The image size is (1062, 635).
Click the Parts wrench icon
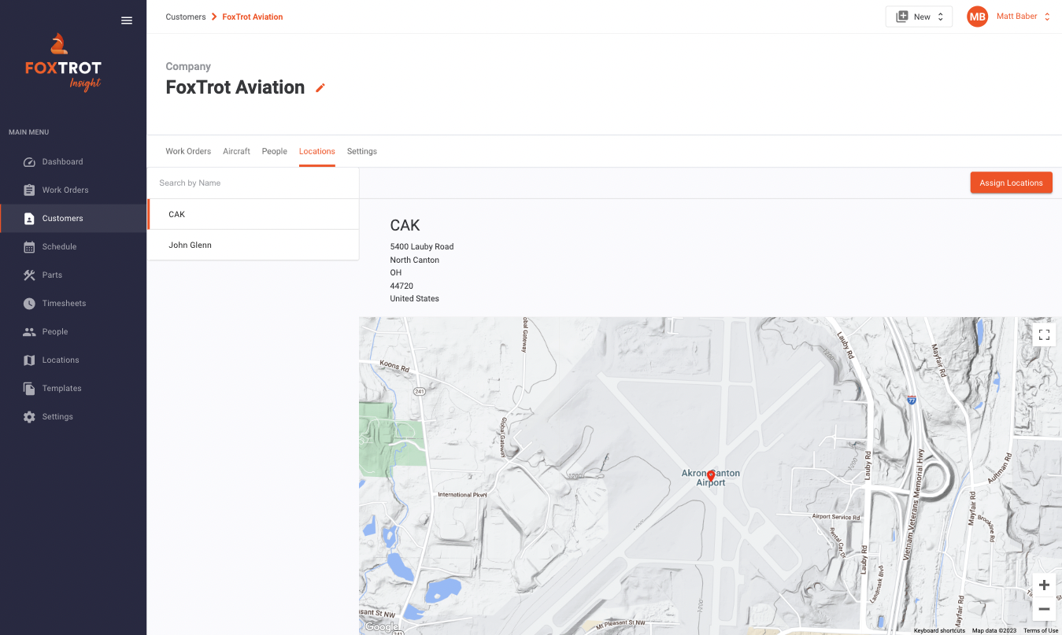pos(28,275)
